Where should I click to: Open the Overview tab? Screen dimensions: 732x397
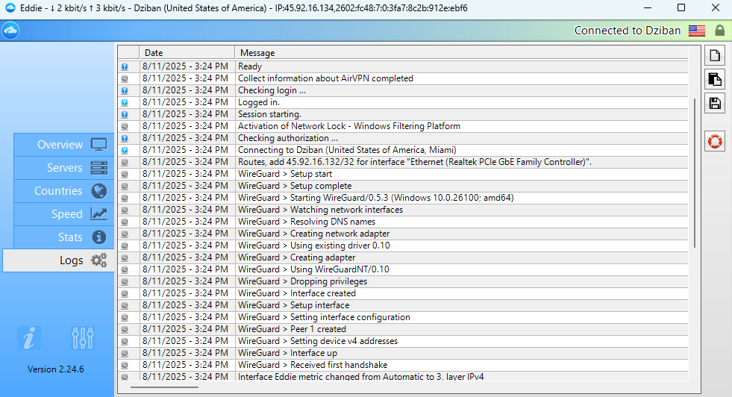pos(64,145)
